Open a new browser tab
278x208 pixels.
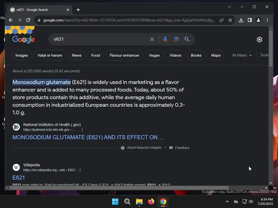(78, 10)
